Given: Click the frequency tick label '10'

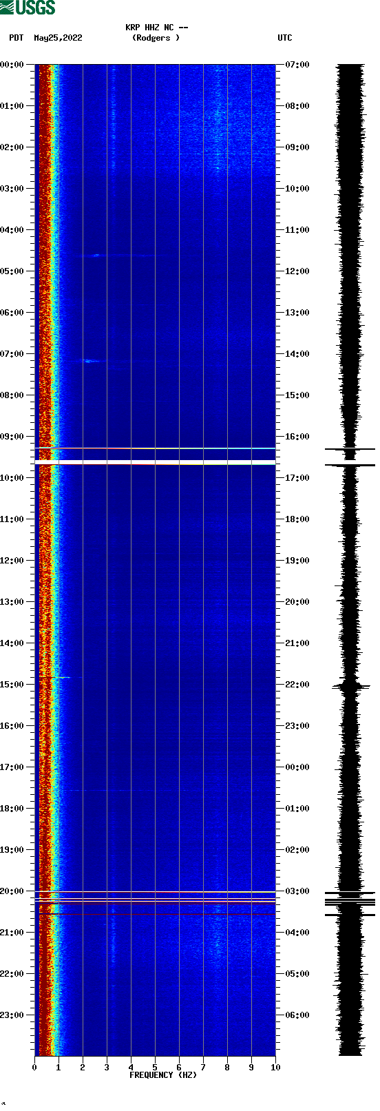Looking at the screenshot, I should tap(275, 1068).
